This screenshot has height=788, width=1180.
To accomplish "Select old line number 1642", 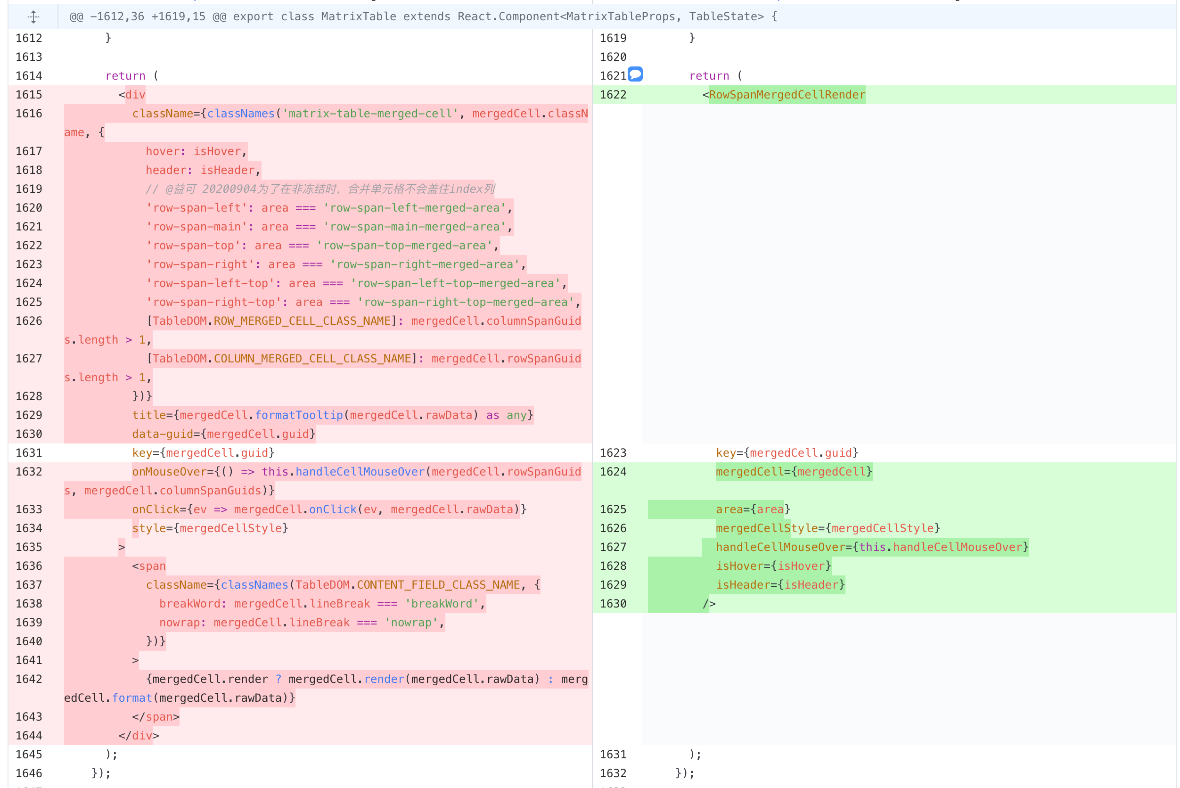I will pos(29,679).
